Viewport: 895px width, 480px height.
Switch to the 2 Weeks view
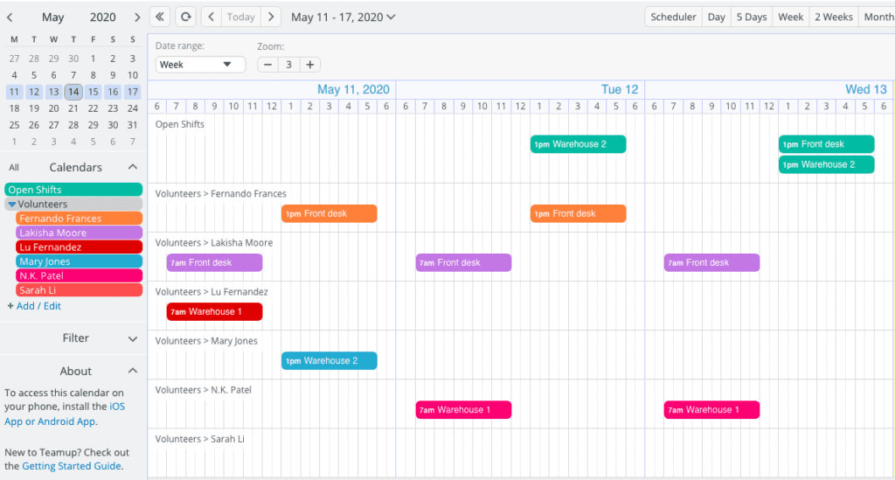click(833, 17)
